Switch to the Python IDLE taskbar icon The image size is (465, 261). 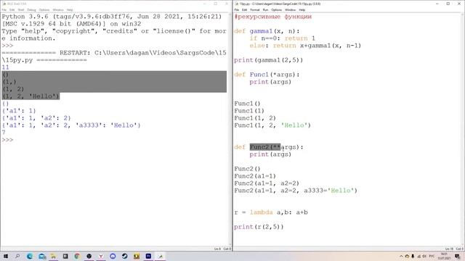tap(161, 256)
